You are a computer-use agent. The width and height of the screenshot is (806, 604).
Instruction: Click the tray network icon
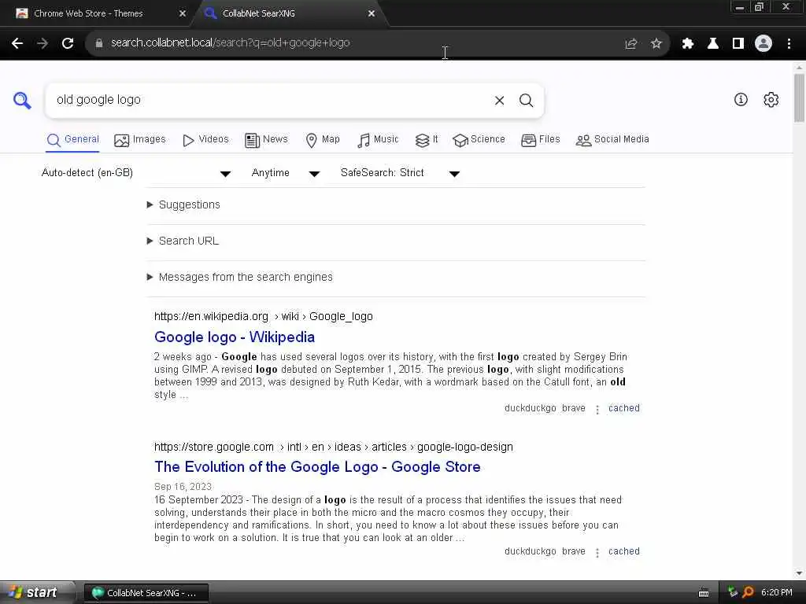[x=733, y=592]
